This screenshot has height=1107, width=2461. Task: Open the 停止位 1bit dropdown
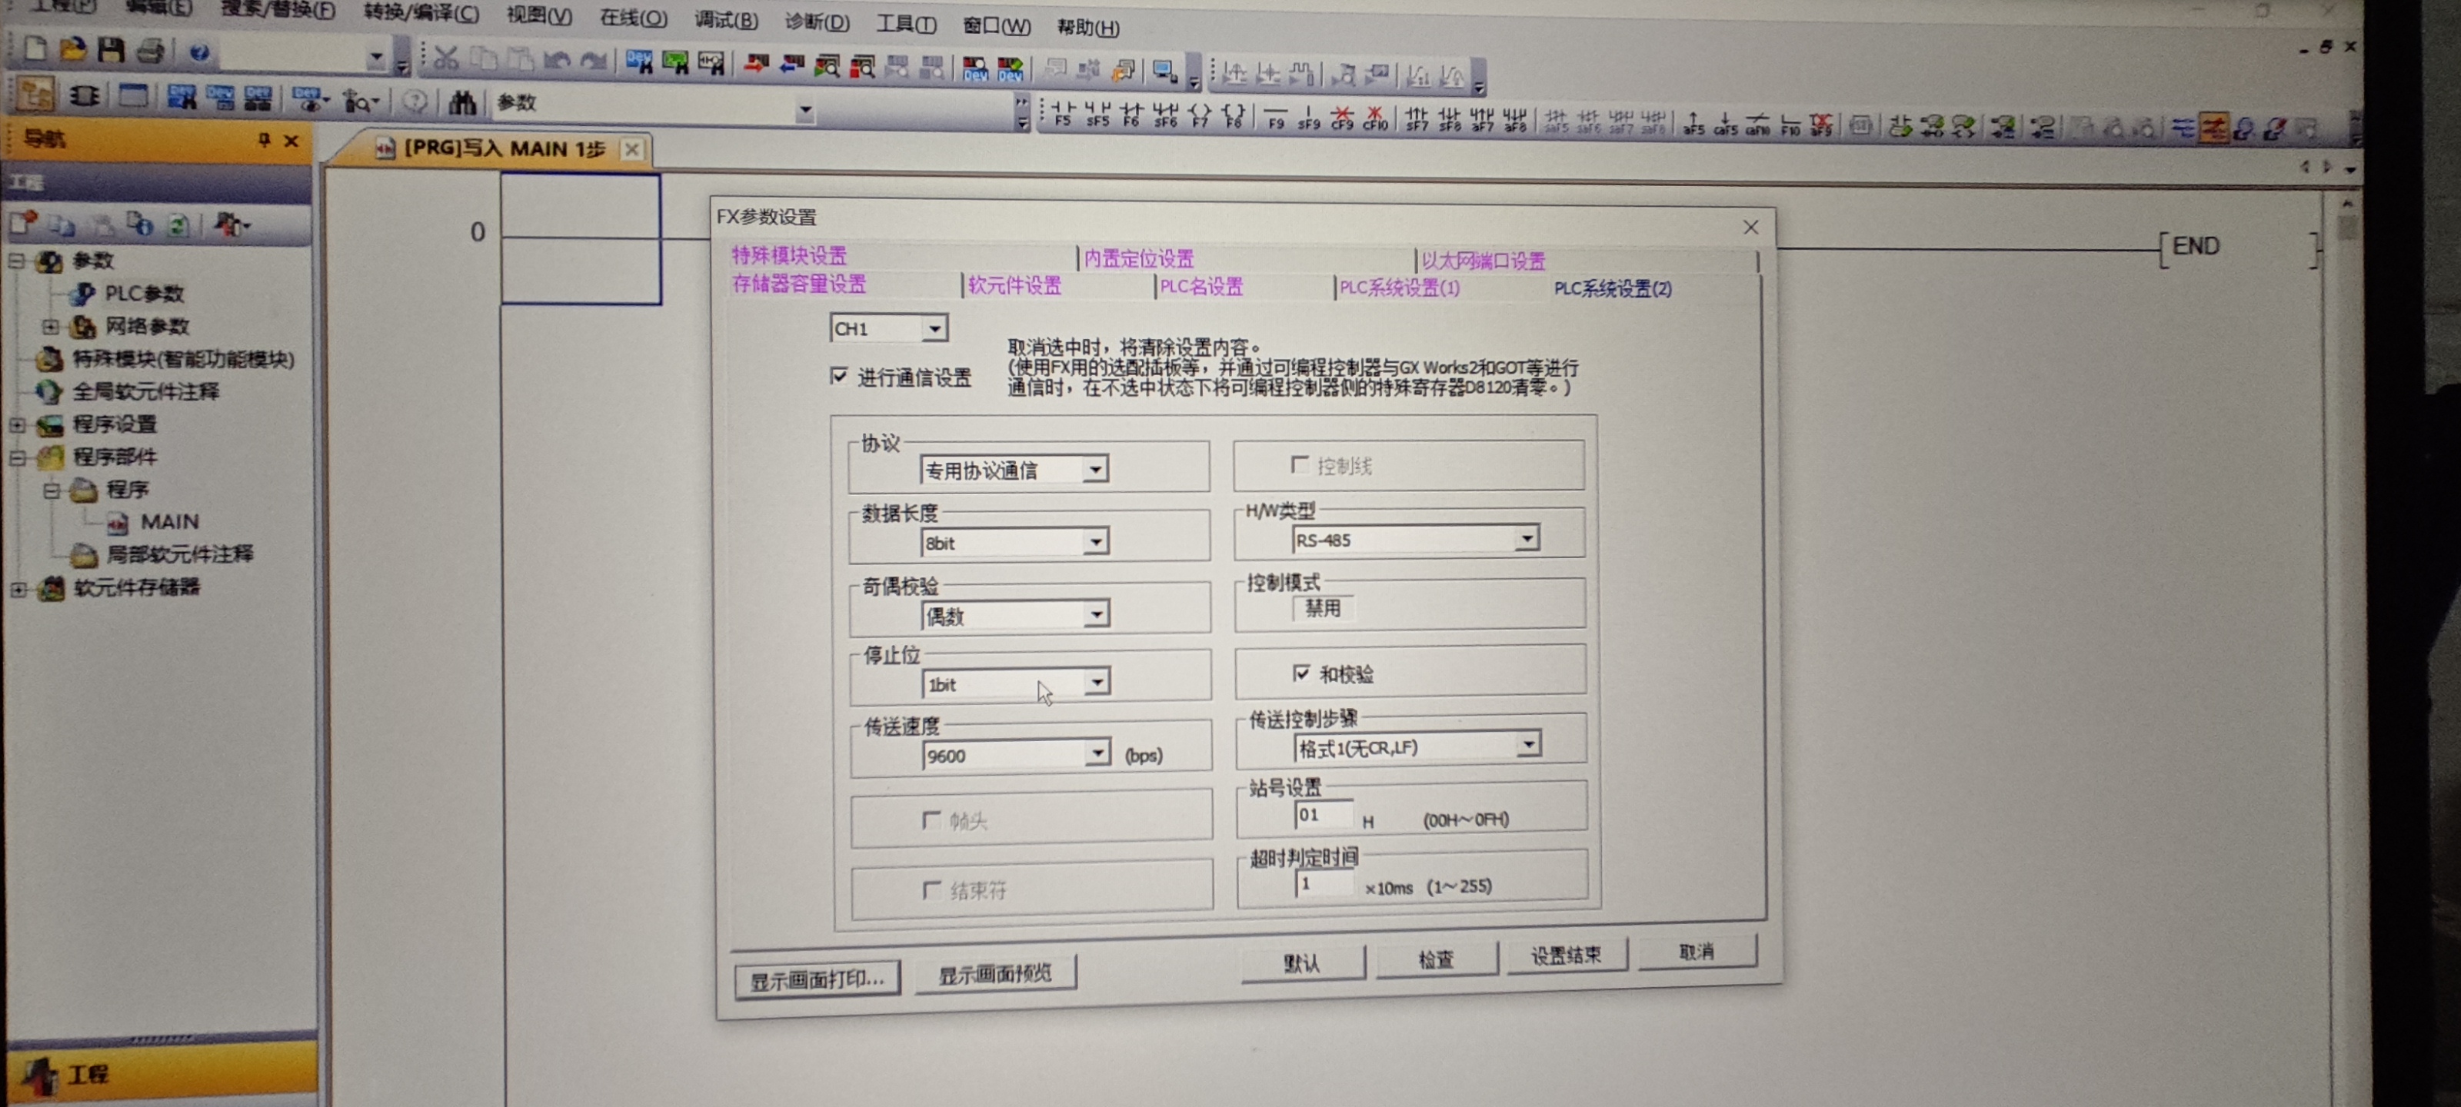[x=1097, y=682]
